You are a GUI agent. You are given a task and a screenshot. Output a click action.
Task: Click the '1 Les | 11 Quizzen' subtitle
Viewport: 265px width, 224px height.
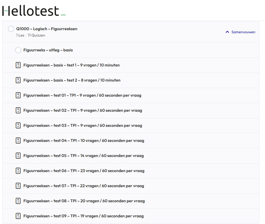(x=31, y=35)
